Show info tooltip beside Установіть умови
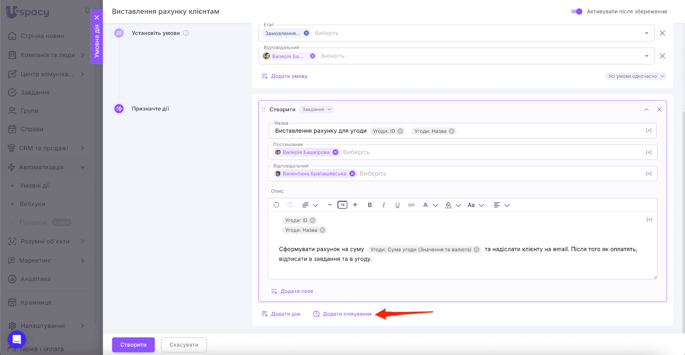The height and width of the screenshot is (355, 685). pyautogui.click(x=186, y=33)
